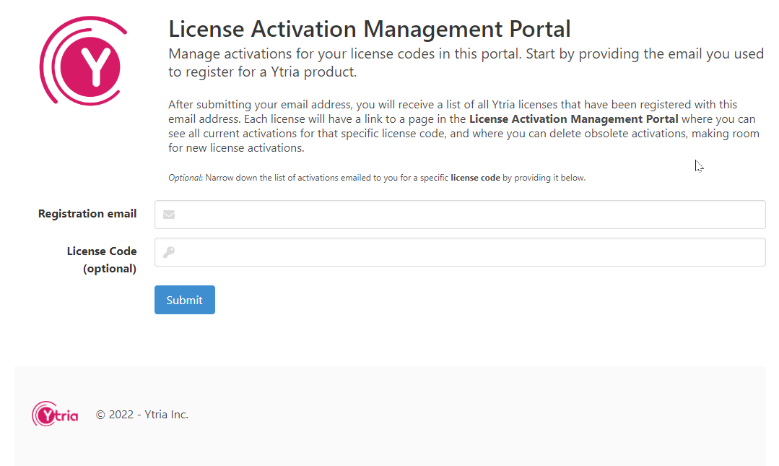Click the small Ytria logo in the footer
Image resolution: width=779 pixels, height=466 pixels.
[x=55, y=415]
